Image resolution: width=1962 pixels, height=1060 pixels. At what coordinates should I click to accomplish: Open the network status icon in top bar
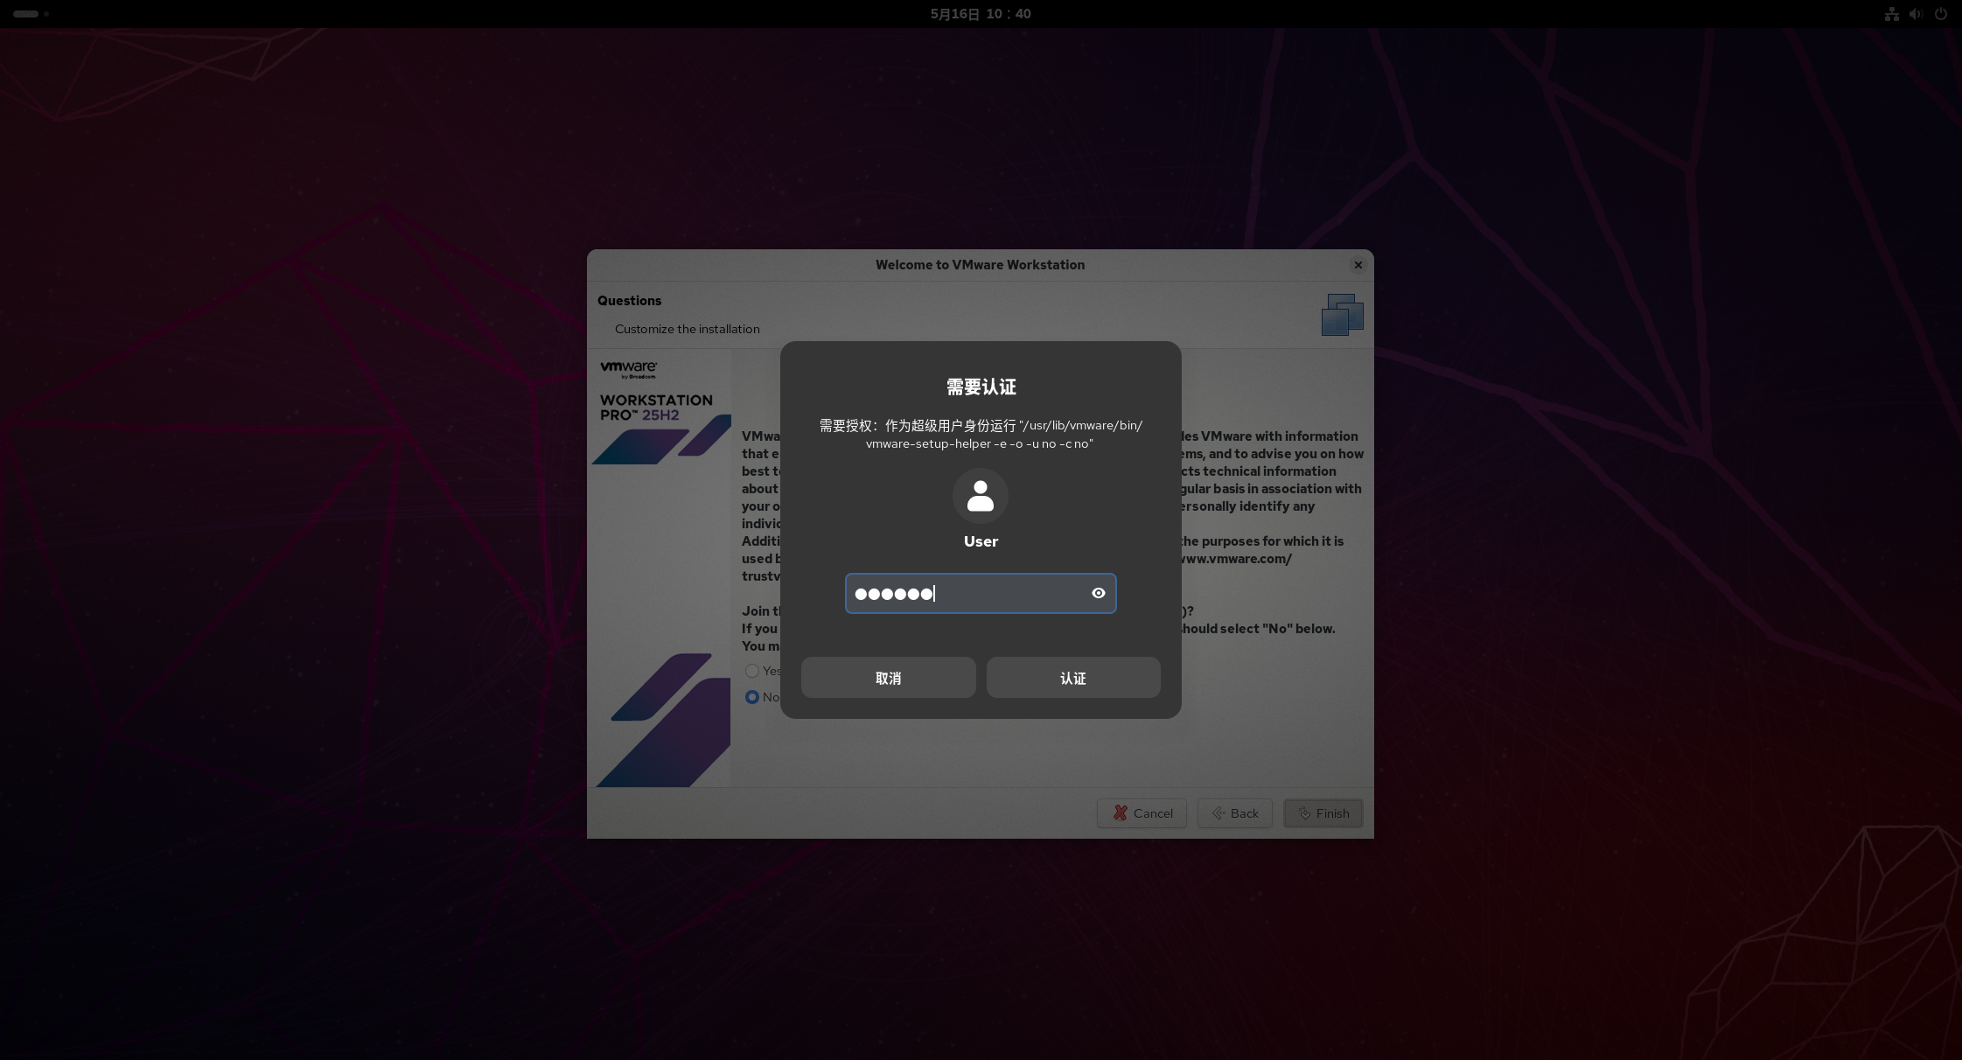pos(1891,14)
